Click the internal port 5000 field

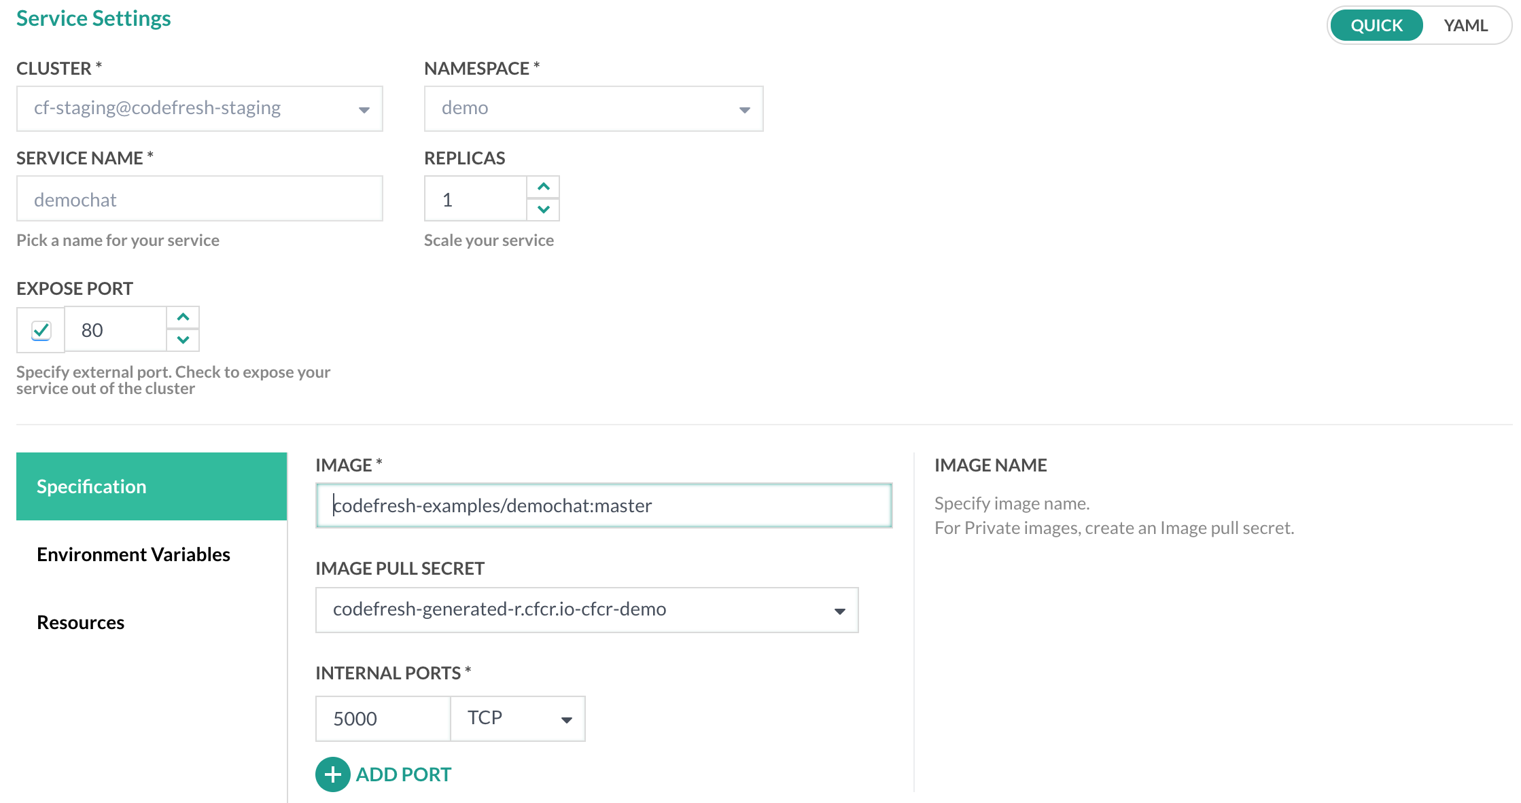pos(383,718)
